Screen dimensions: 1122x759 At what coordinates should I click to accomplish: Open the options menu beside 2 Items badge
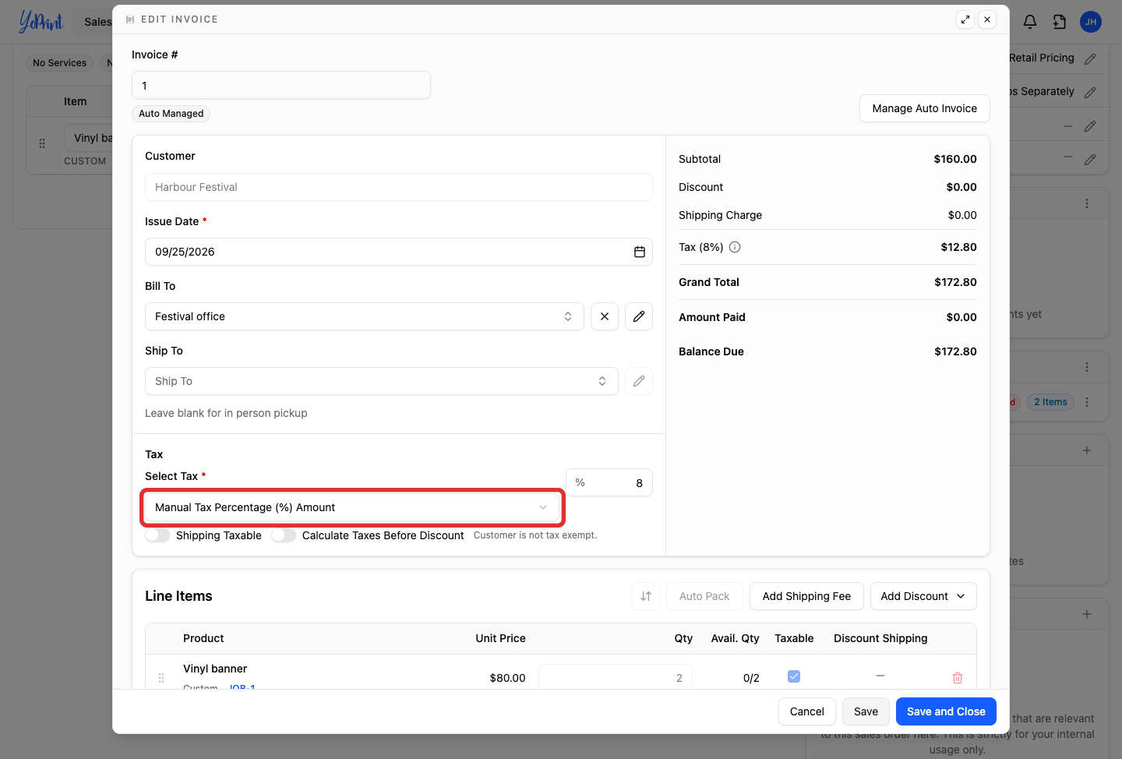click(1087, 402)
